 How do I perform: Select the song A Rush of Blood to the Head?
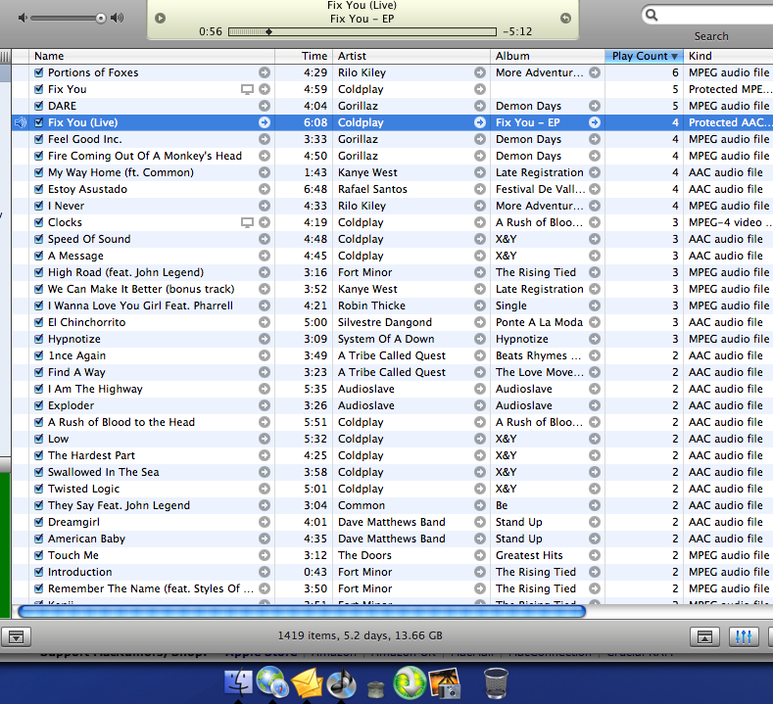121,422
